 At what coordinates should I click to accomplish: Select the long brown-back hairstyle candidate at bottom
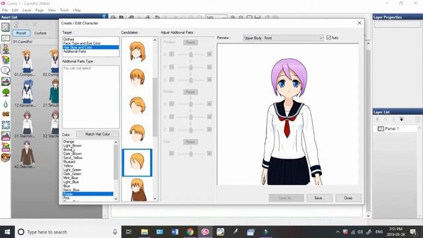pos(137,190)
